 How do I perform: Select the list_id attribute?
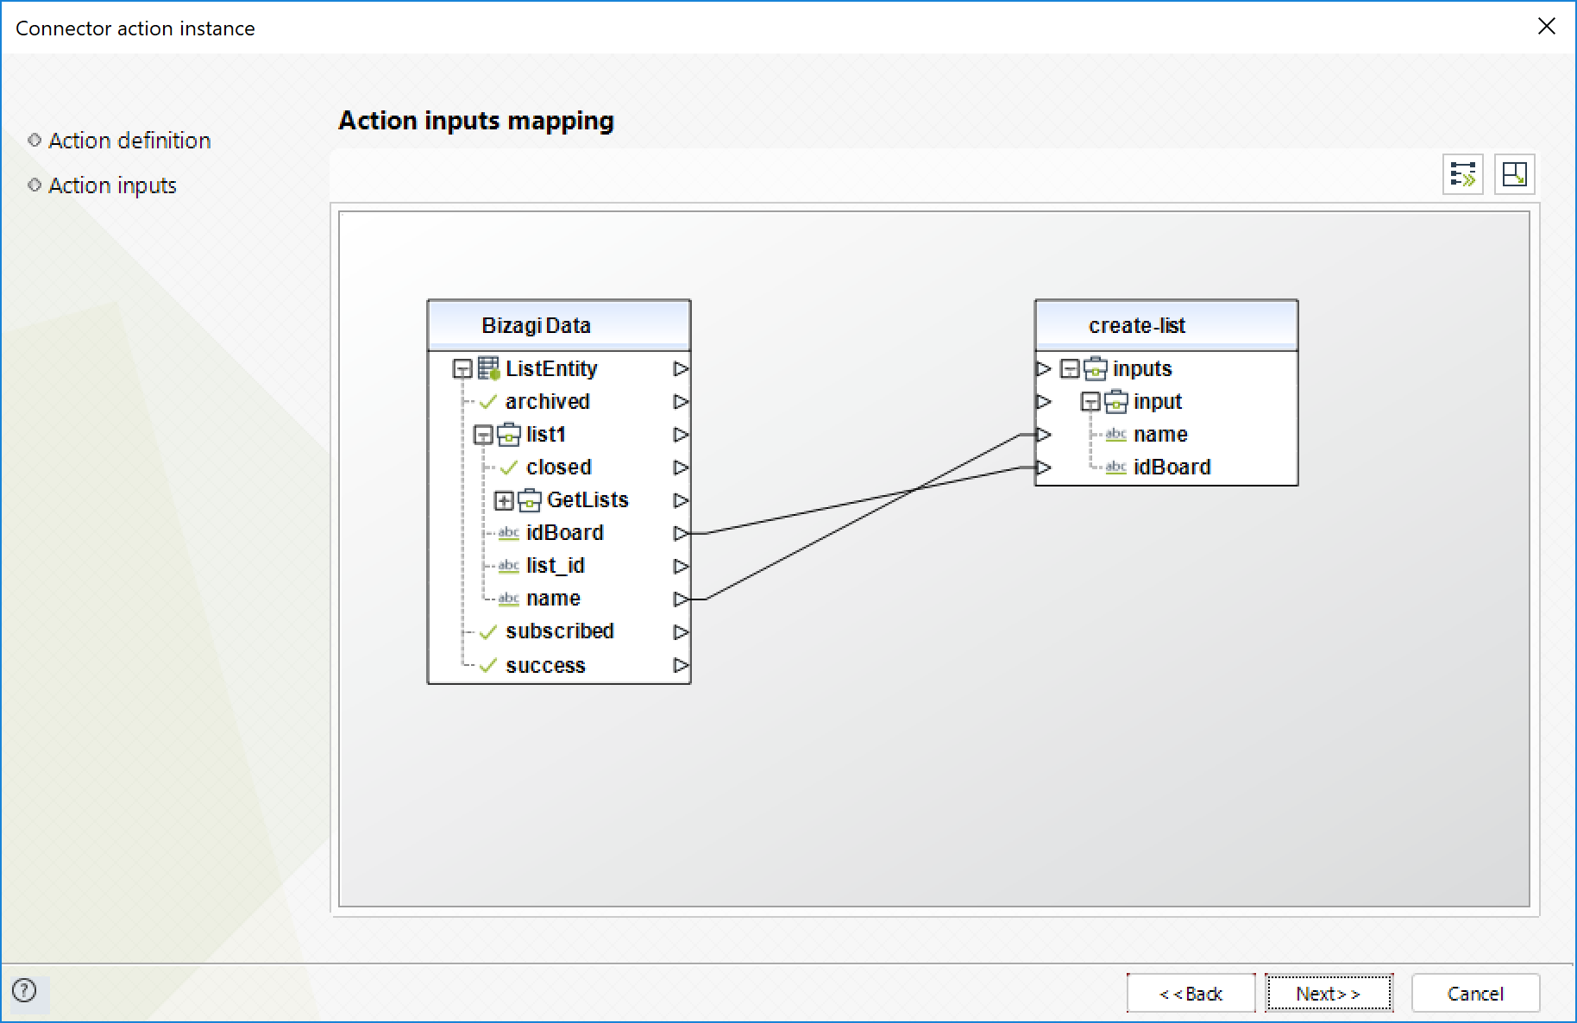[x=556, y=566]
